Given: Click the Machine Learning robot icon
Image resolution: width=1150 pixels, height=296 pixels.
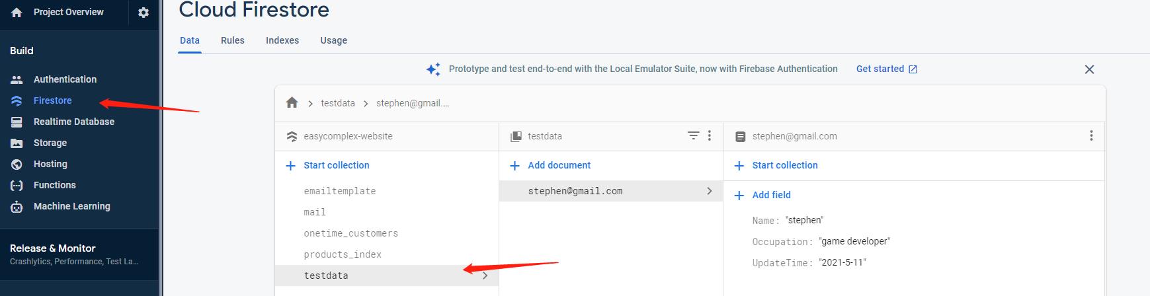Looking at the screenshot, I should click(x=17, y=206).
